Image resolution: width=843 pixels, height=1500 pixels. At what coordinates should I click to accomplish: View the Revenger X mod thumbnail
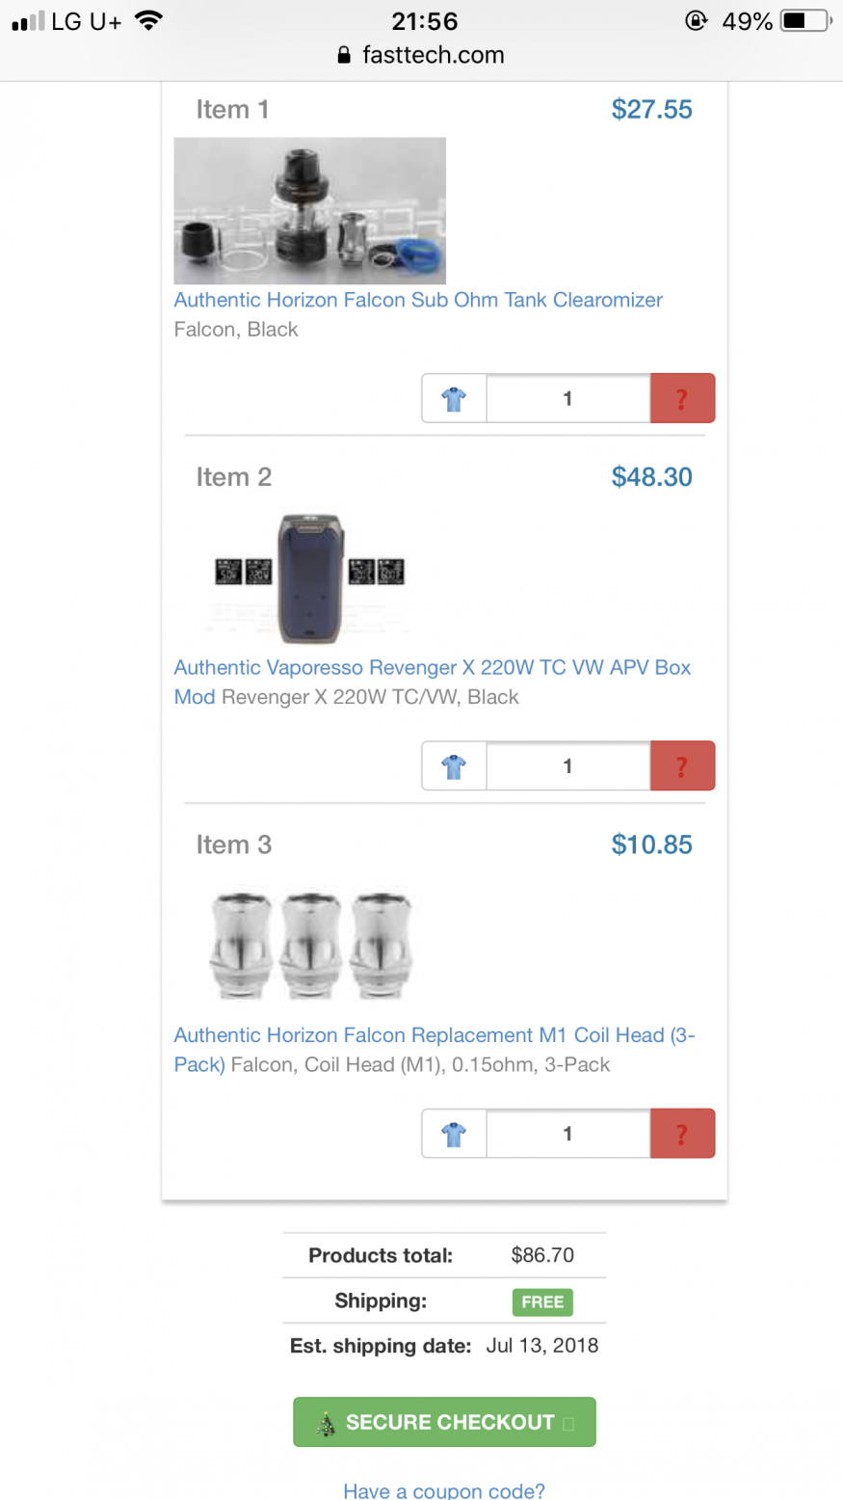[309, 577]
